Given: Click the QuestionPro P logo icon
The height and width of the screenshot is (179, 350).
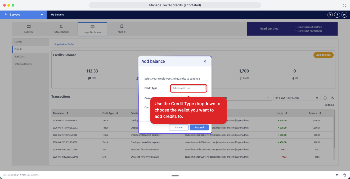Looking at the screenshot, I should coord(6,15).
